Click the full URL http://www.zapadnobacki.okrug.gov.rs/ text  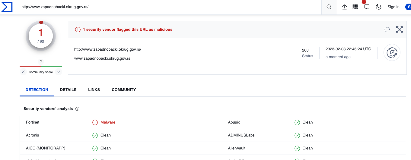pos(108,49)
